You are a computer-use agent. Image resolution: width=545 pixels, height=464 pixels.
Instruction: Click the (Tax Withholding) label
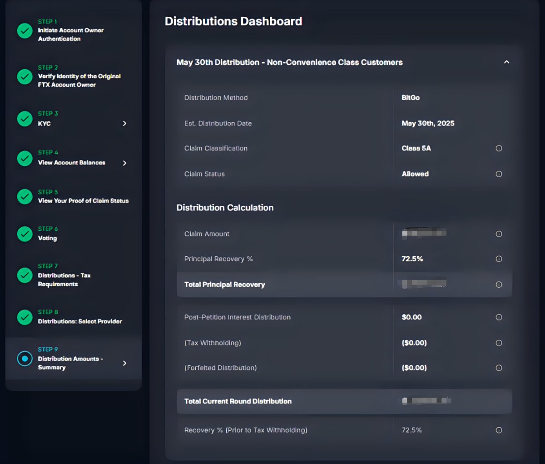click(213, 343)
